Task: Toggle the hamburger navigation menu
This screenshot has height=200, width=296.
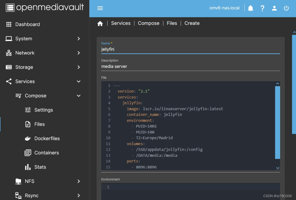Action: pyautogui.click(x=100, y=8)
